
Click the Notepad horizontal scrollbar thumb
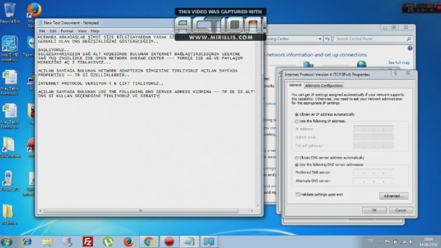[141, 211]
